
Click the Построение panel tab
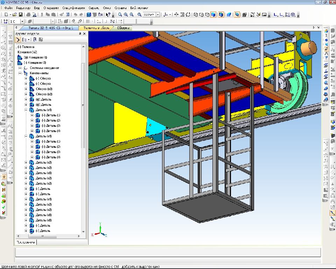[x=26, y=242]
